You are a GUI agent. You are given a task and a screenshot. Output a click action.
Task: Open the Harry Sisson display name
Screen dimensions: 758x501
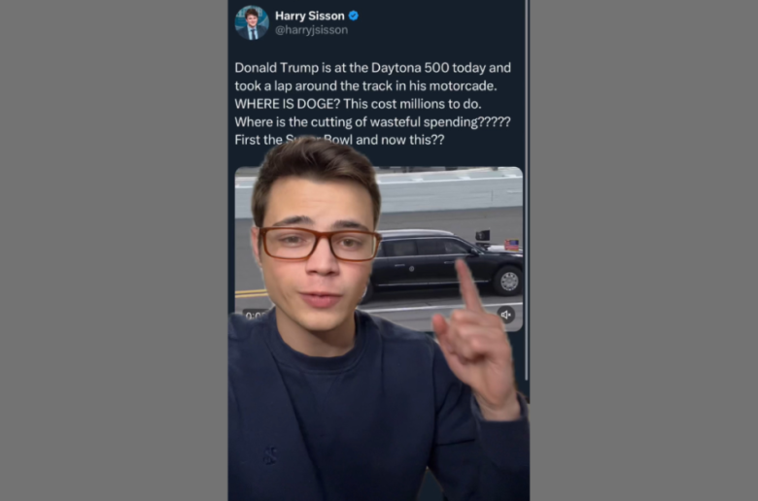point(310,16)
